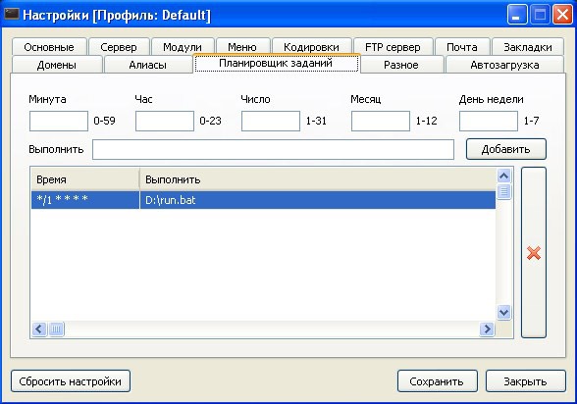577x404 pixels.
Task: Focus the Выполнить command field
Action: pyautogui.click(x=273, y=149)
